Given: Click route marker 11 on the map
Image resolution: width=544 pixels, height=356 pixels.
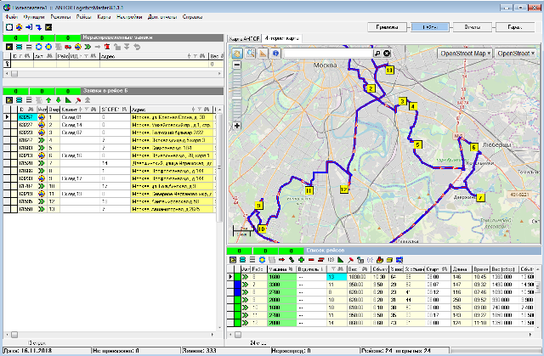Looking at the screenshot, I should (309, 190).
